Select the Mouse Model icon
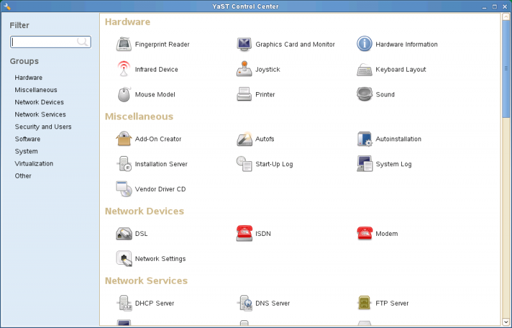The height and width of the screenshot is (328, 512). pos(124,95)
